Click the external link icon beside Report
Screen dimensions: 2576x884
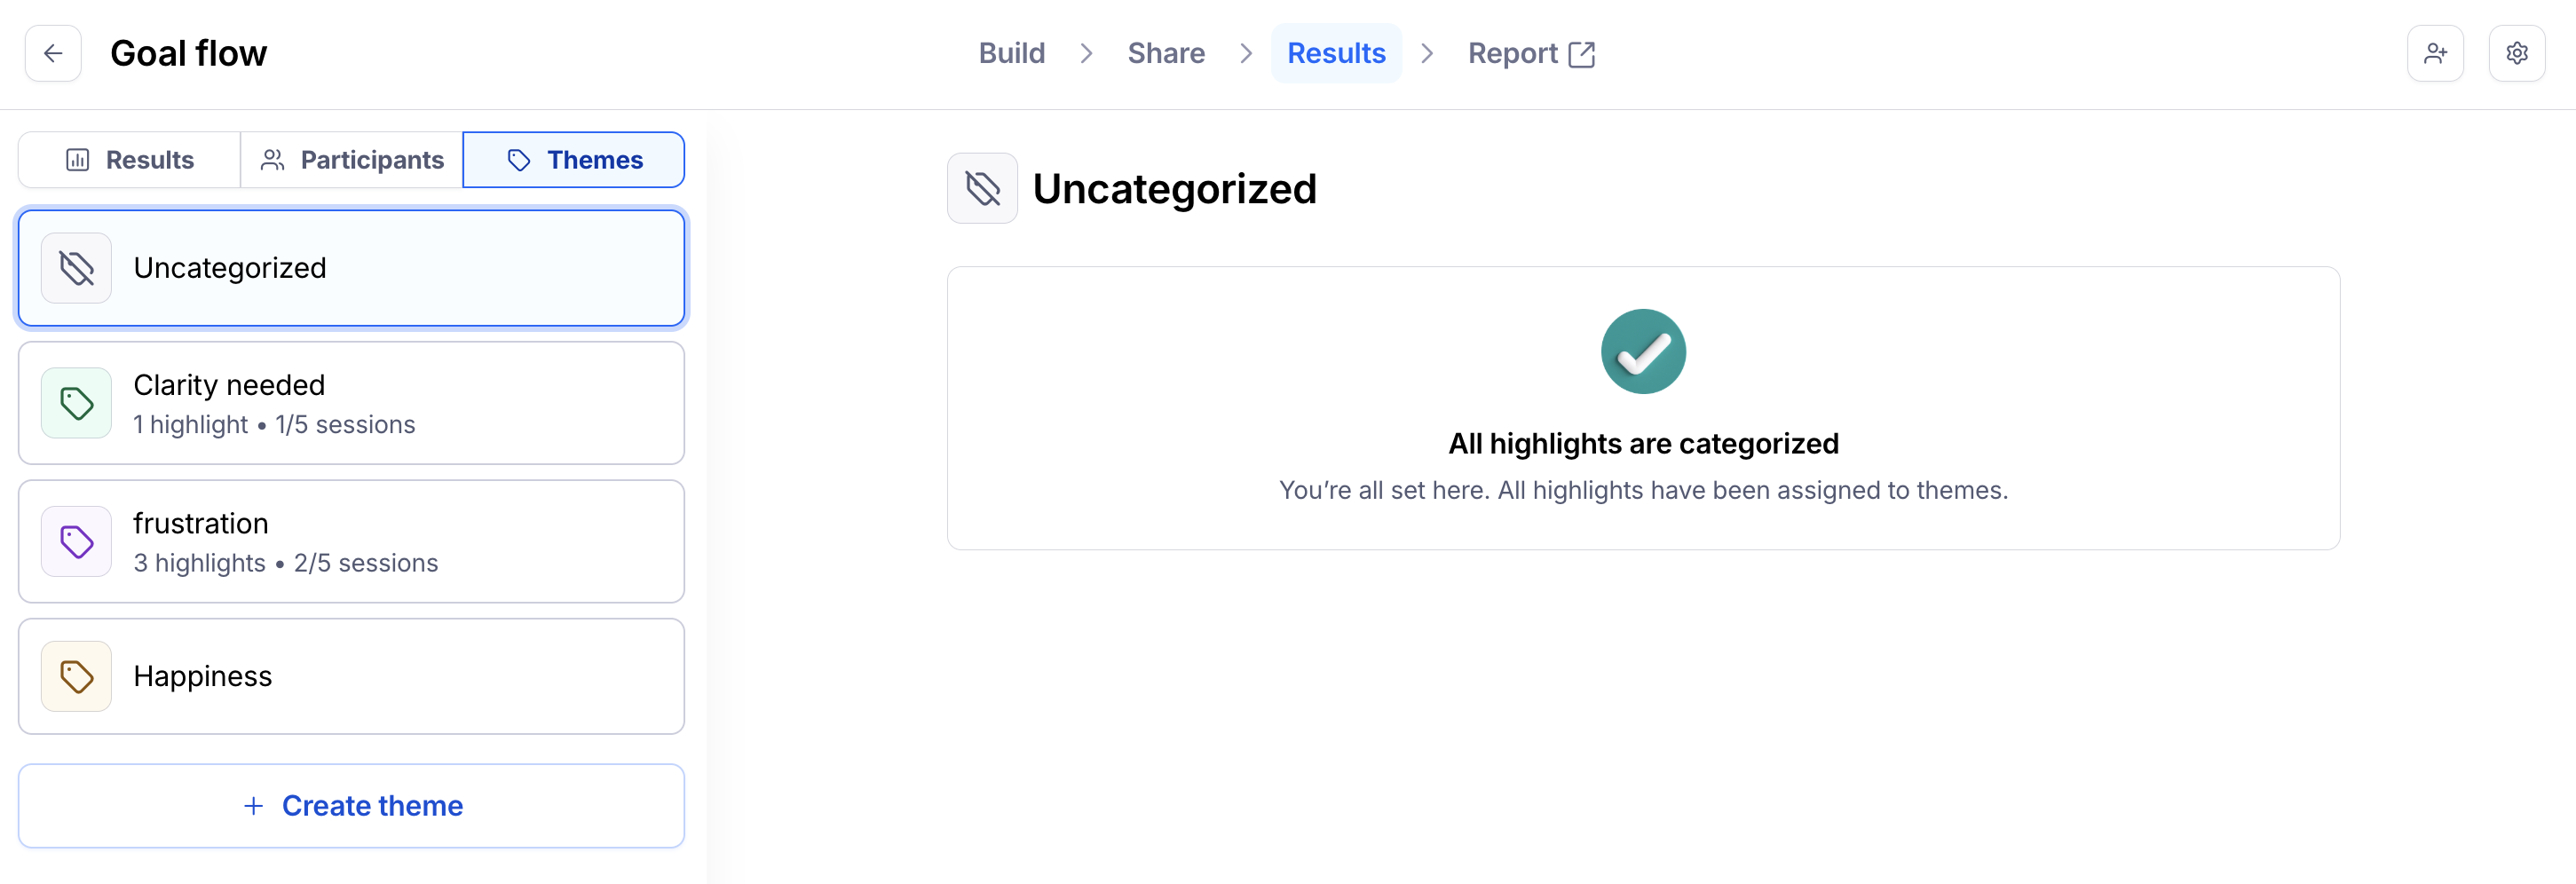(x=1582, y=54)
